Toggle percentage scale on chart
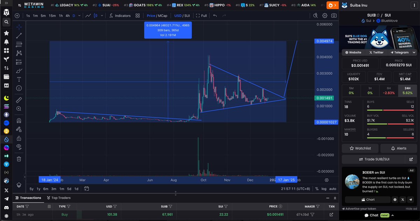Image resolution: width=420 pixels, height=221 pixels. tap(317, 189)
